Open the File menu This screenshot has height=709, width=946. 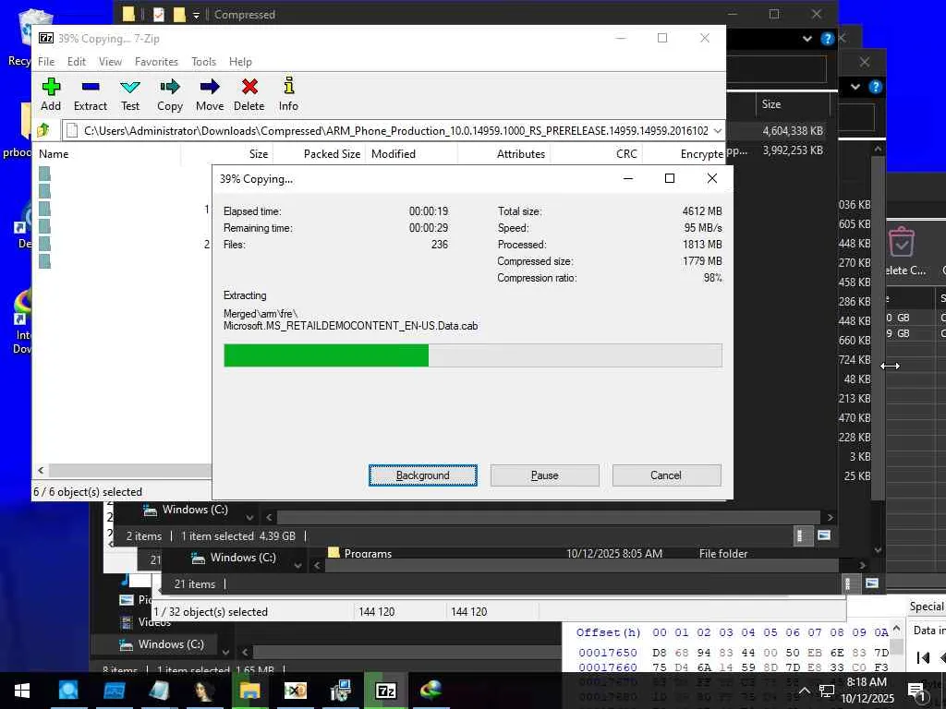(46, 62)
